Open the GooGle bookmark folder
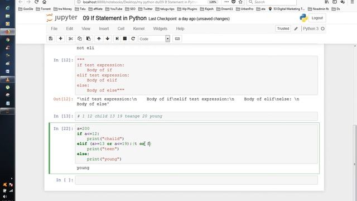This screenshot has height=201, width=357. pos(26,9)
